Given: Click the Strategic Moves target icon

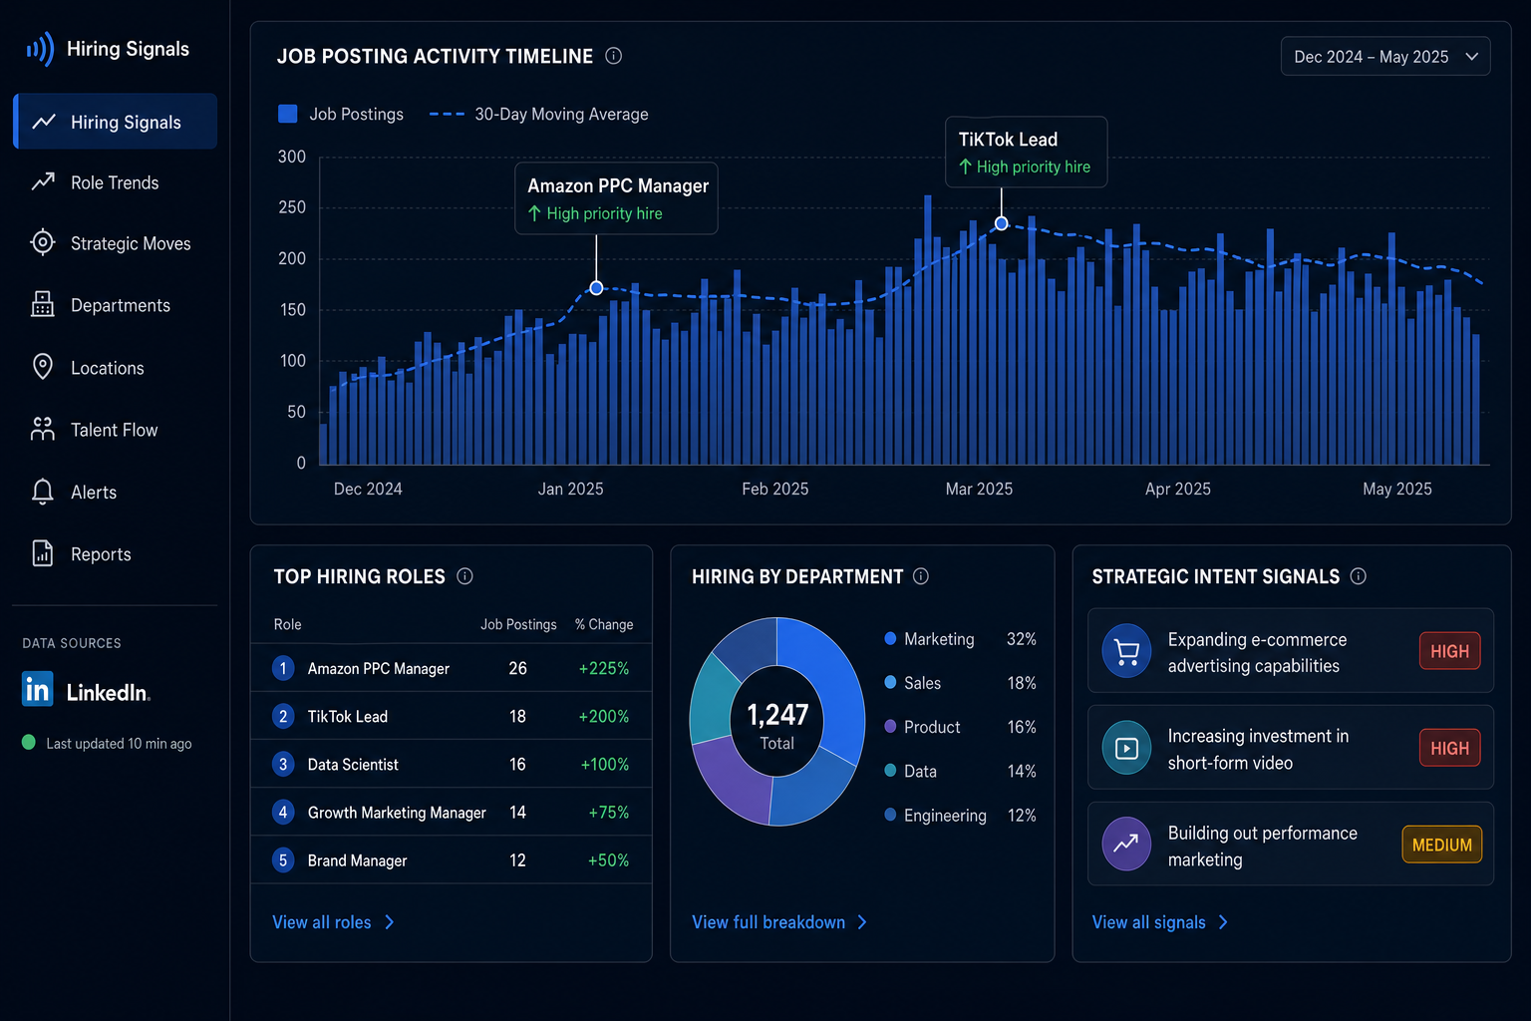Looking at the screenshot, I should point(43,242).
